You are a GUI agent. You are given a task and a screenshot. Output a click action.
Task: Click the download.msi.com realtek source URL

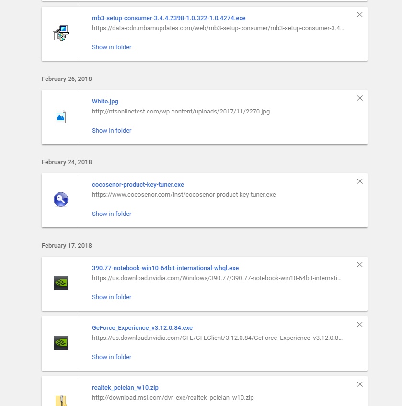[x=172, y=398]
